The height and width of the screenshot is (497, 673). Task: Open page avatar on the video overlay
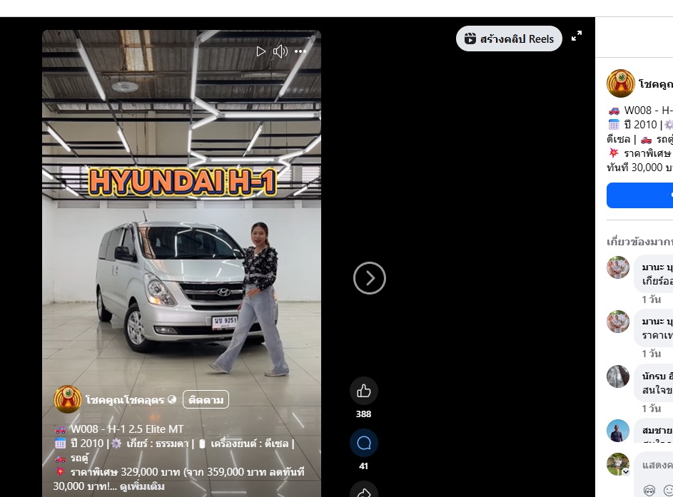(68, 399)
